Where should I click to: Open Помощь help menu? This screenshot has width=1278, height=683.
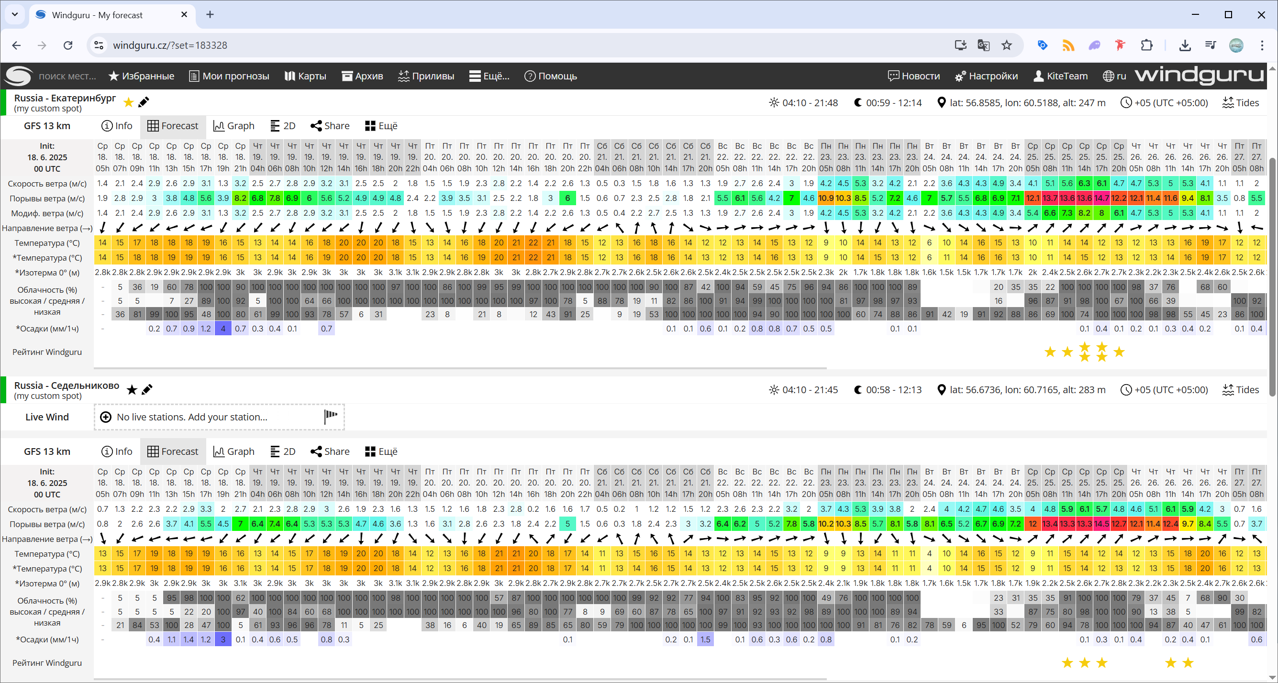(x=551, y=76)
